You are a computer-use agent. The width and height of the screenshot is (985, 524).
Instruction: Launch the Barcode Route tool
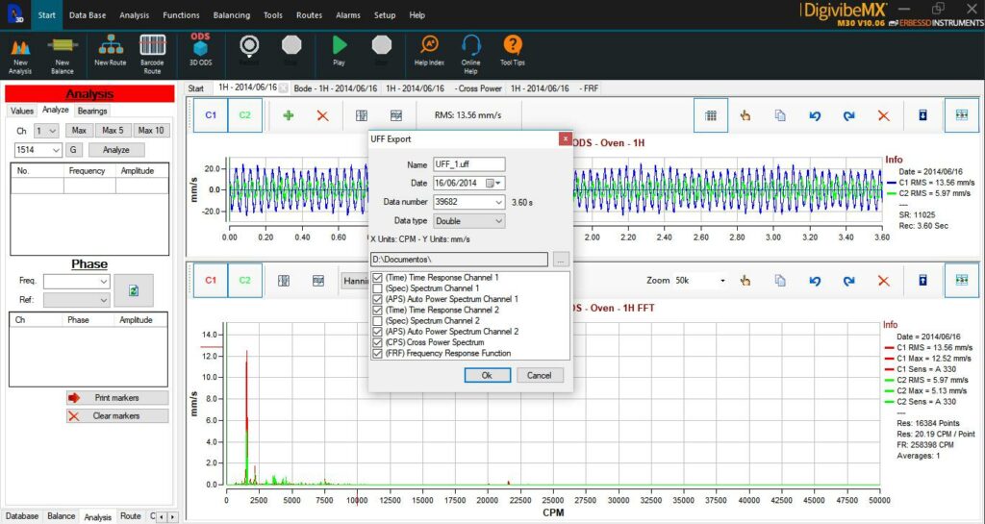[x=152, y=54]
